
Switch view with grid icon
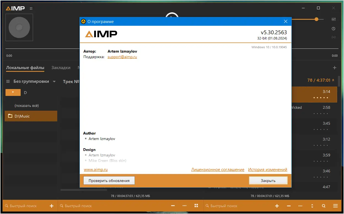pyautogui.click(x=196, y=206)
